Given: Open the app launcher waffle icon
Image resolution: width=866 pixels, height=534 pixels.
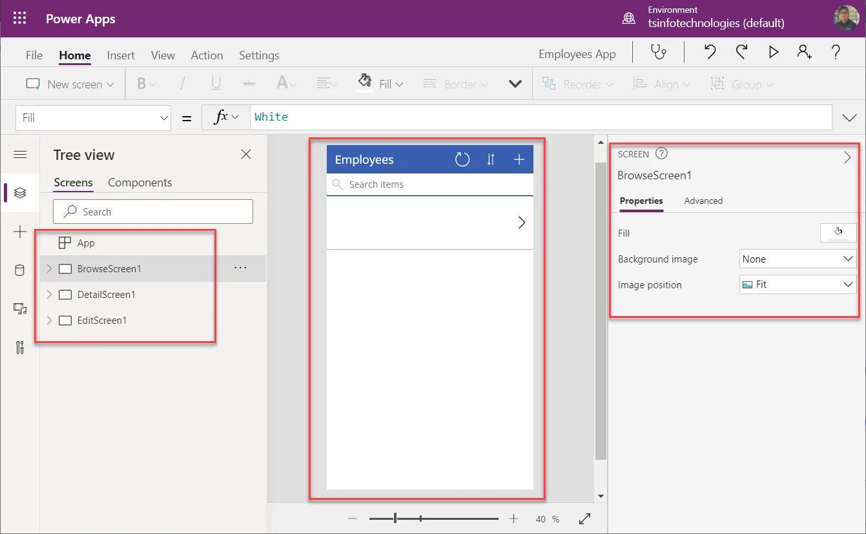Looking at the screenshot, I should pos(19,19).
